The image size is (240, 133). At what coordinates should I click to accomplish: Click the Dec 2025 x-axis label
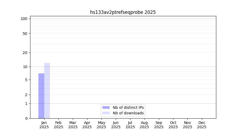pyautogui.click(x=202, y=125)
